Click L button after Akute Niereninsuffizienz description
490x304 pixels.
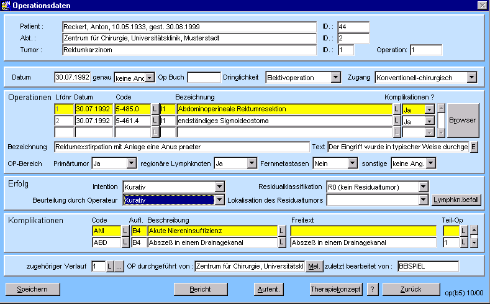pyautogui.click(x=281, y=231)
